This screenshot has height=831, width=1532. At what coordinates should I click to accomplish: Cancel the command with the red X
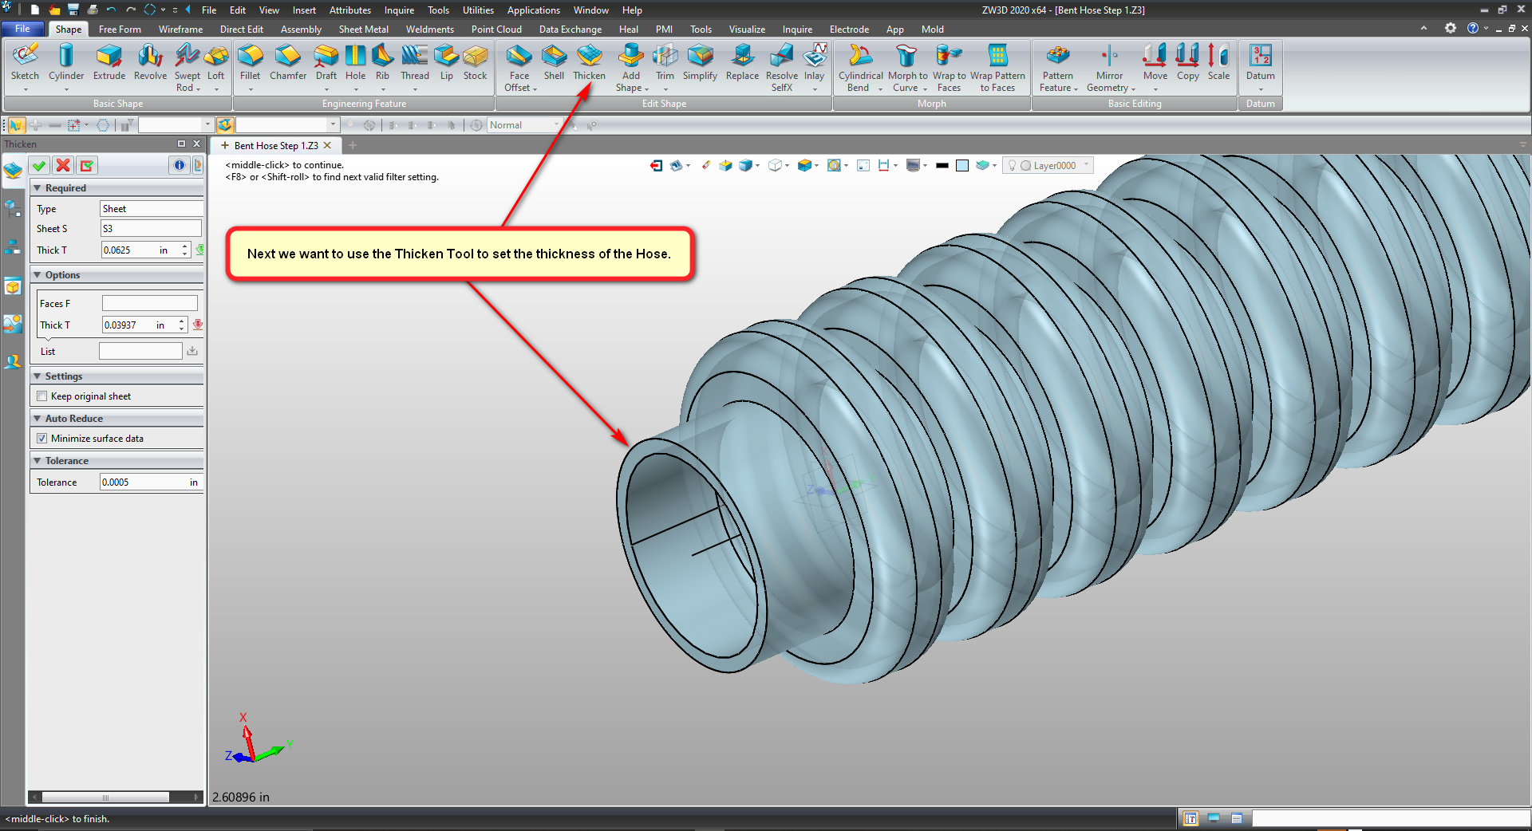click(x=63, y=165)
